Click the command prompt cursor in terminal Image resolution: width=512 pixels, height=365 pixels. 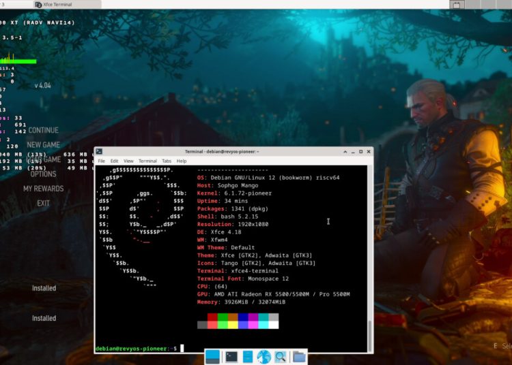(x=182, y=349)
